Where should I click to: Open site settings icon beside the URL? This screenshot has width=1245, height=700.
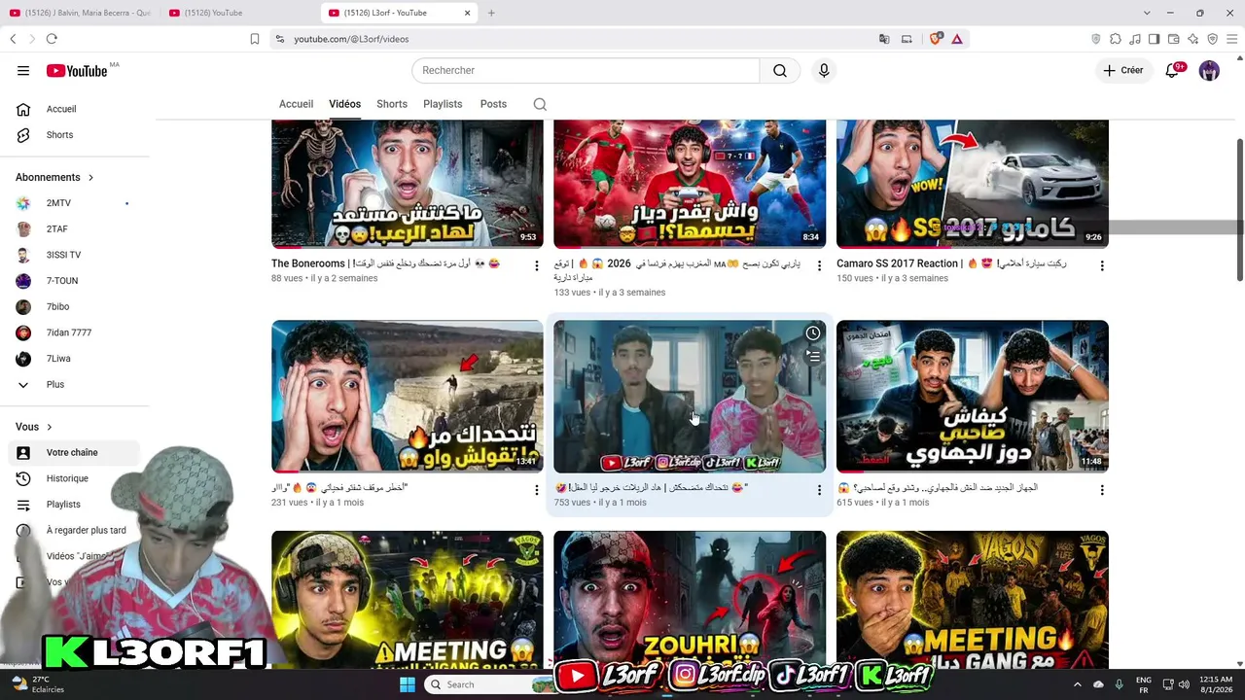(x=280, y=39)
